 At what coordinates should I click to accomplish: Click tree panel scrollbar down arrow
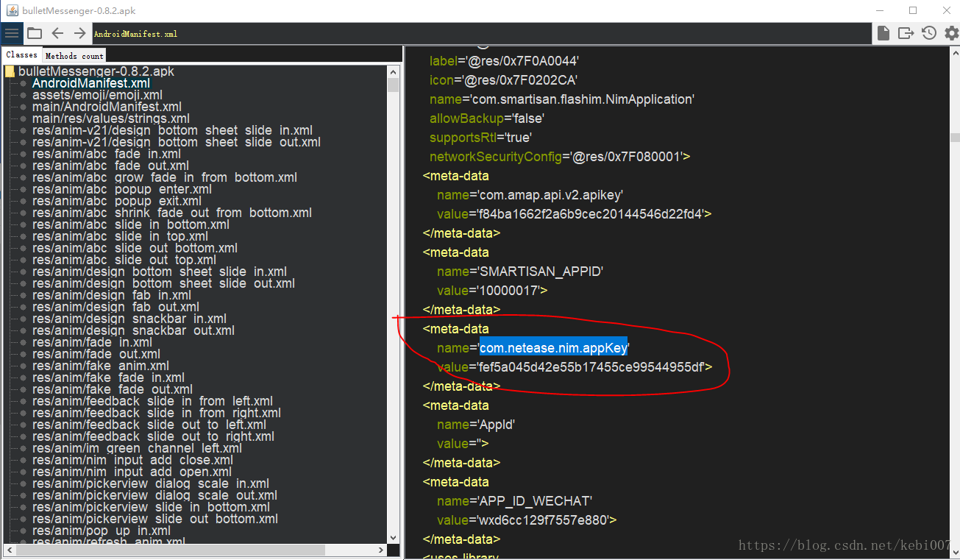[393, 537]
